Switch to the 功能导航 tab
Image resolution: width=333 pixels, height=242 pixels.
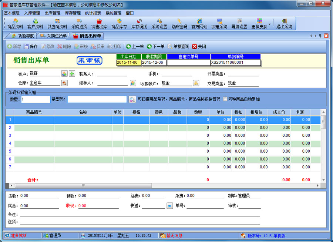coord(23,36)
